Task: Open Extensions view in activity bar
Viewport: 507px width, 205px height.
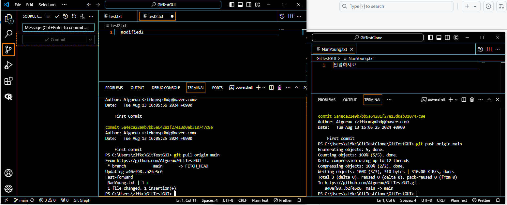Action: pos(8,81)
